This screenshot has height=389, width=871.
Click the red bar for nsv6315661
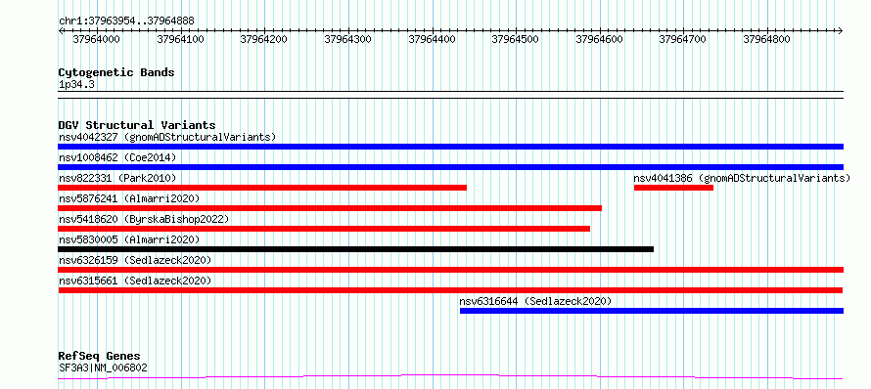[x=450, y=290]
